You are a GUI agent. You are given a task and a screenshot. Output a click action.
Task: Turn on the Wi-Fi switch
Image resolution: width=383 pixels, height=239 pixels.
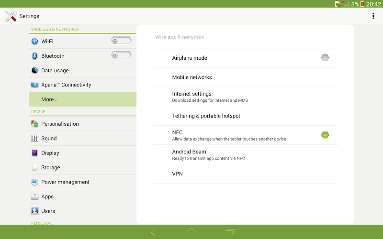tap(121, 41)
